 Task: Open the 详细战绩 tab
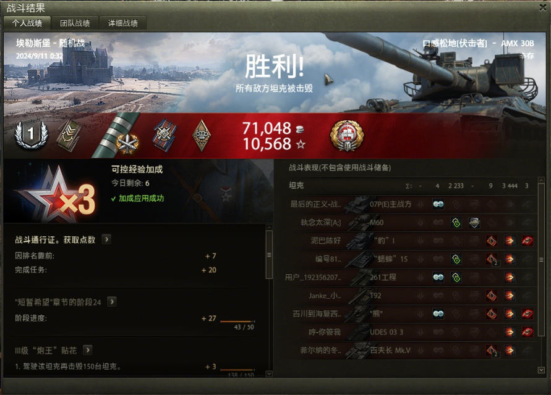click(122, 23)
